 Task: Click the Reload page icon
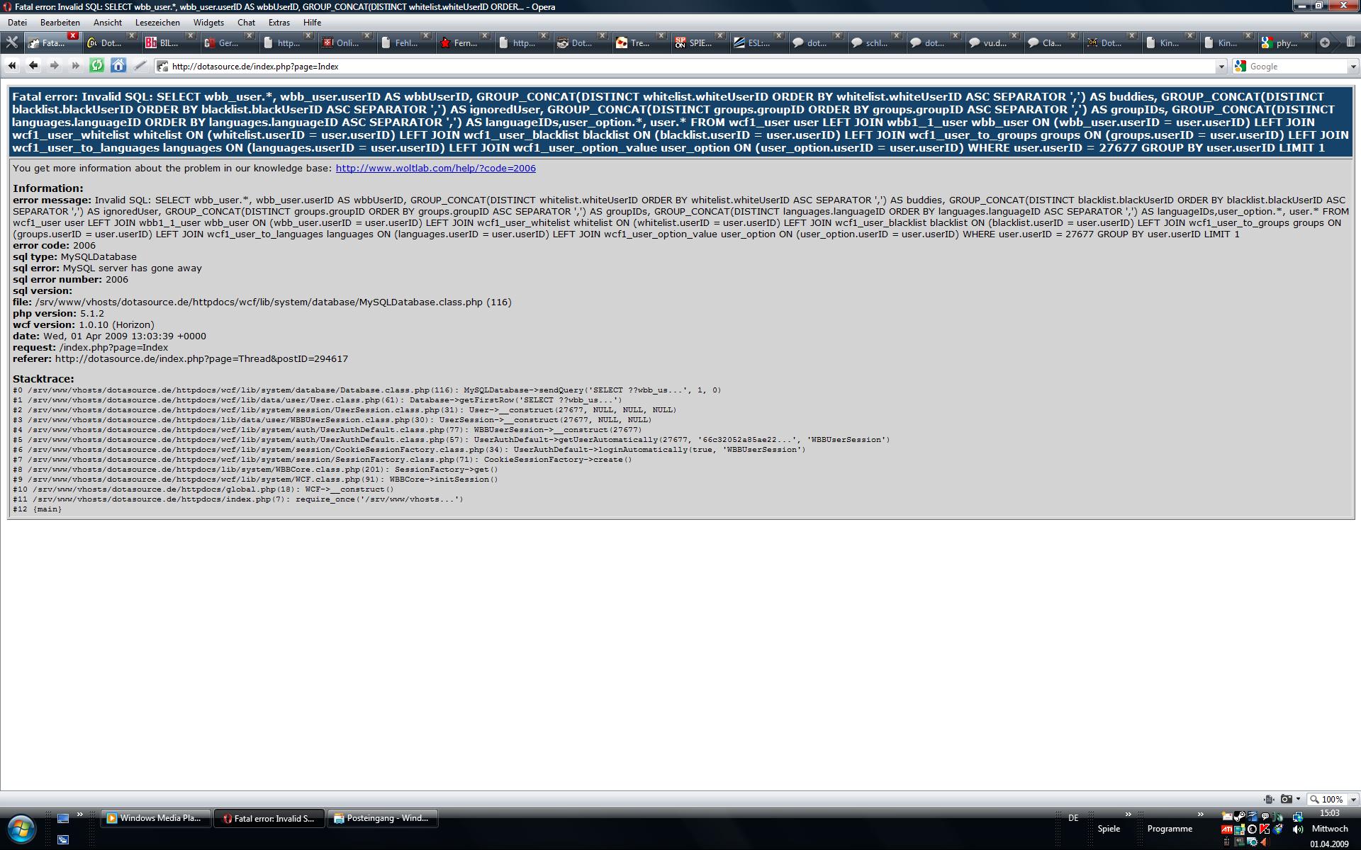click(x=97, y=66)
